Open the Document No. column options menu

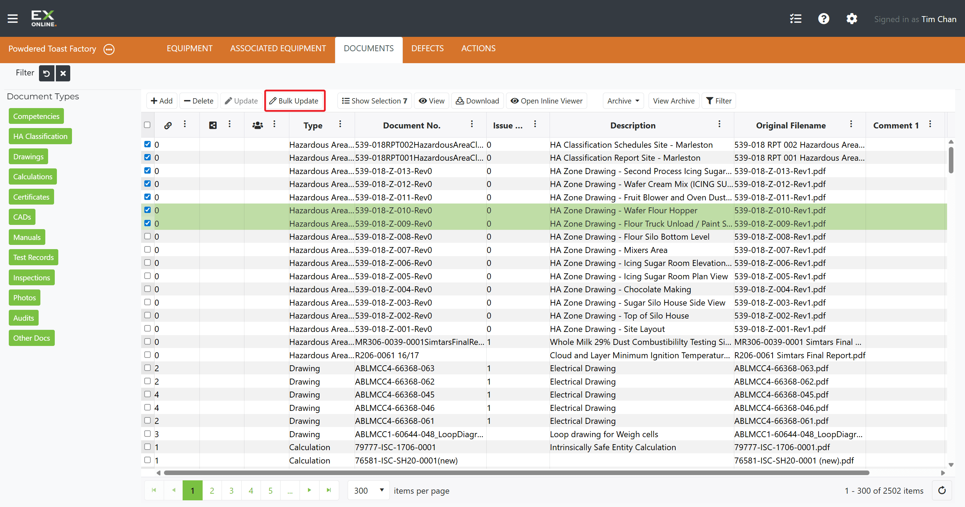(472, 124)
